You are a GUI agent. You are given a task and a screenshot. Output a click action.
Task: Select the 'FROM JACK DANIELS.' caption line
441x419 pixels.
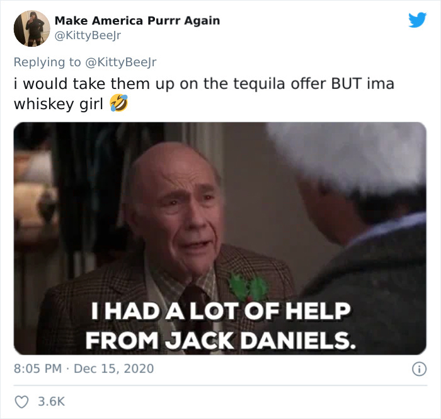pos(220,340)
